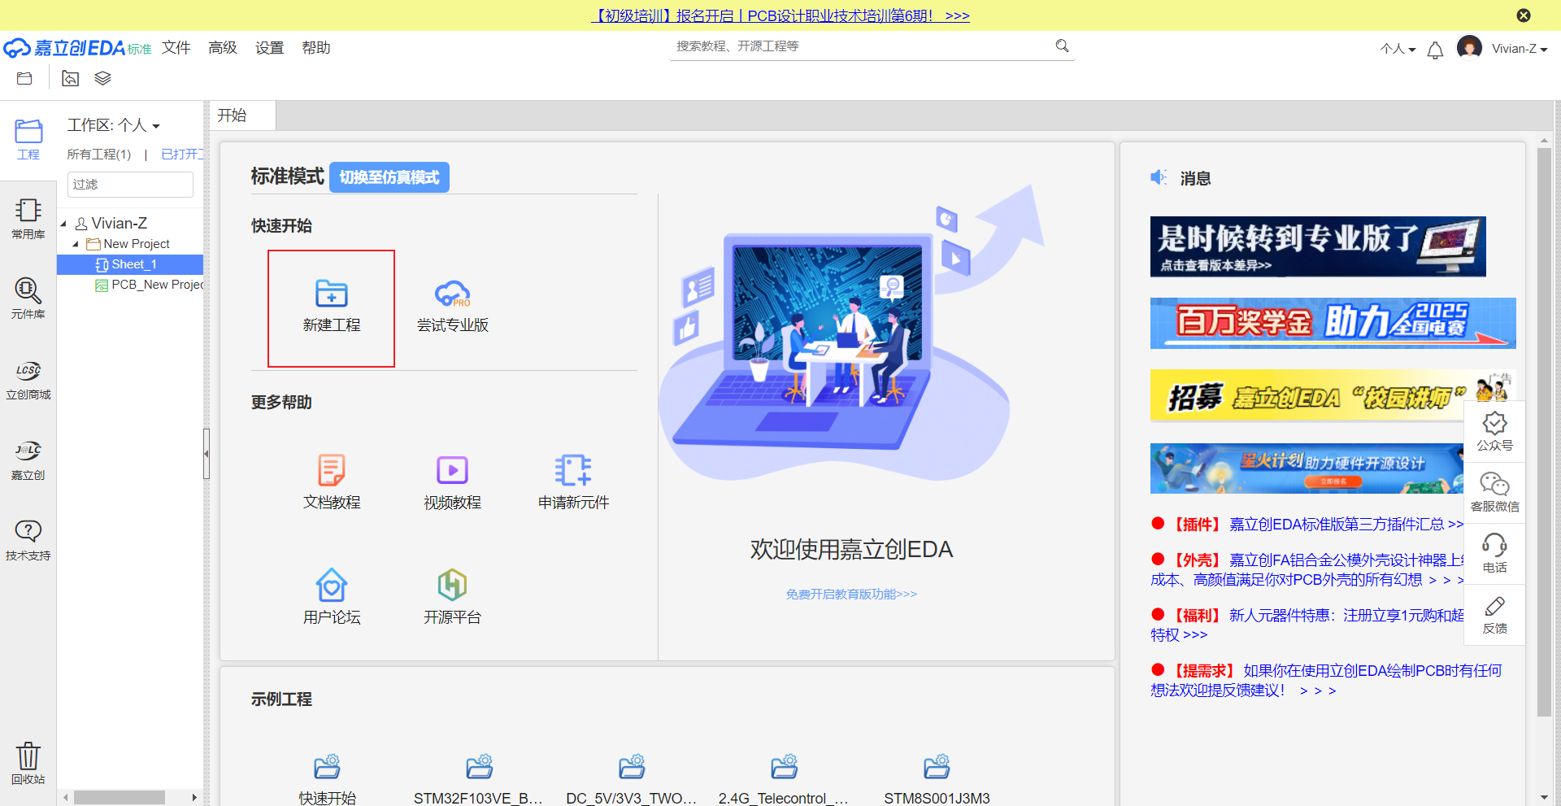Click the 搜索教程 search input field
Screen dimensions: 1561x806
[862, 46]
